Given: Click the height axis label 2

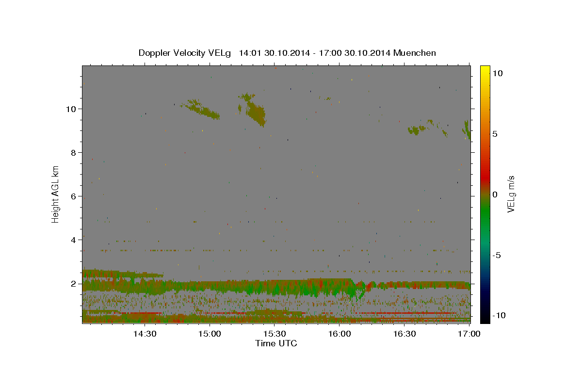Looking at the screenshot, I should pos(73,283).
